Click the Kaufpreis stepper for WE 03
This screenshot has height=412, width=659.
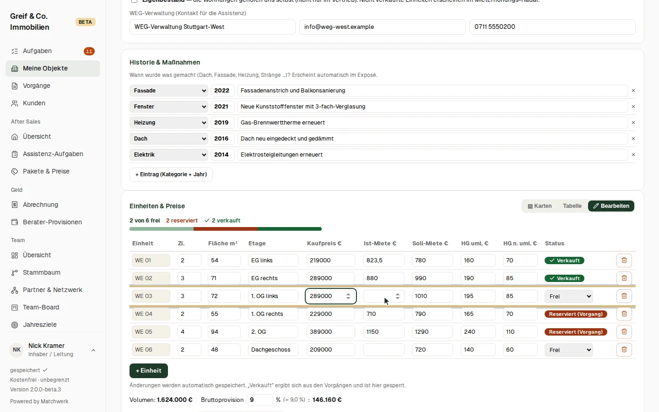(x=348, y=296)
